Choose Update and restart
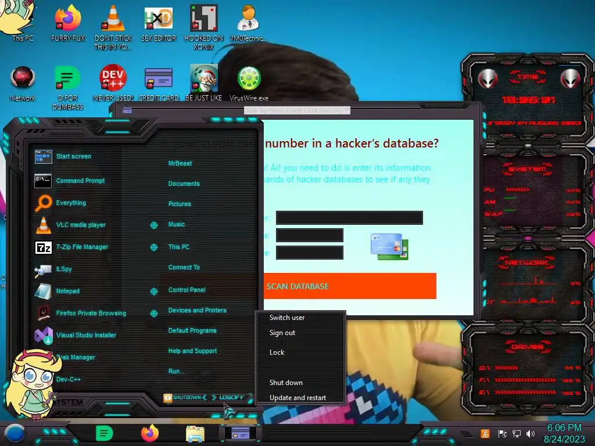This screenshot has width=595, height=446. (x=297, y=398)
